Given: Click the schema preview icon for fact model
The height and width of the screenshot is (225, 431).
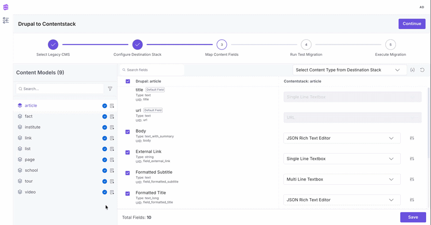Looking at the screenshot, I should click(112, 117).
